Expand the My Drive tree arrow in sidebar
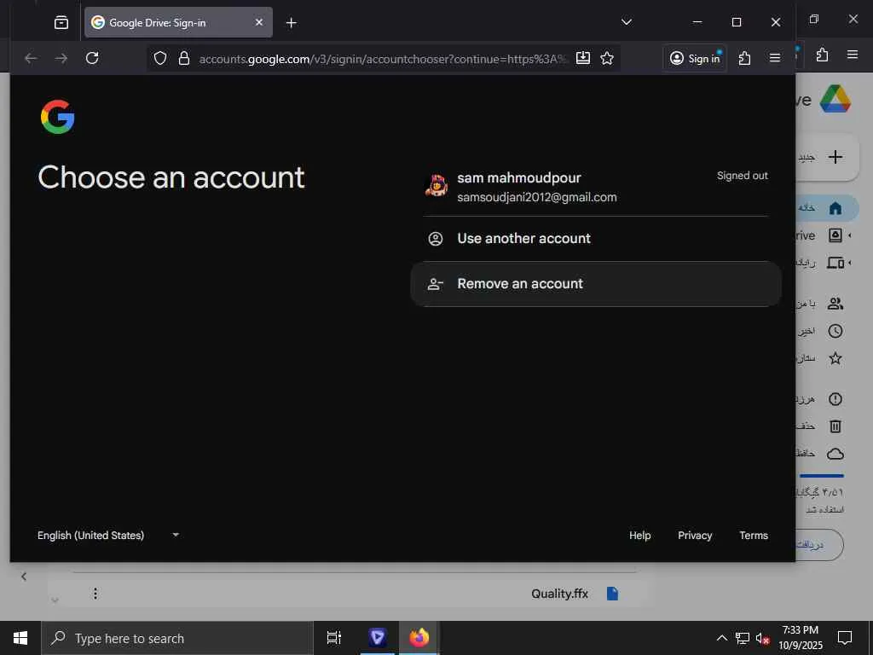 [850, 235]
